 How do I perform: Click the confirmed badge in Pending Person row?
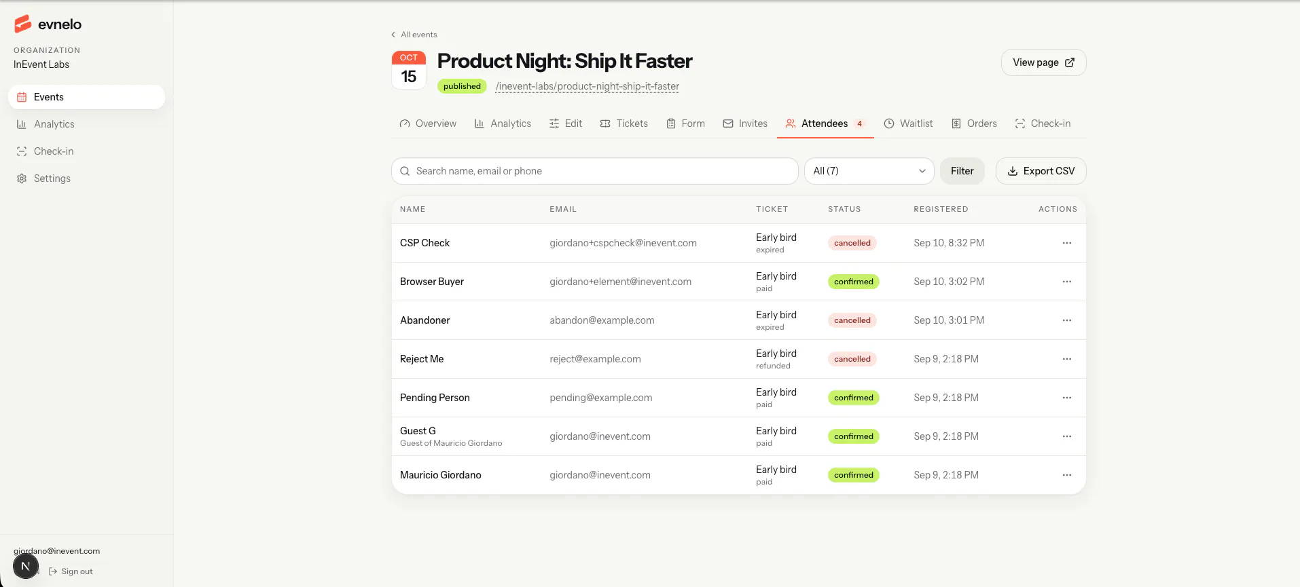pyautogui.click(x=854, y=398)
